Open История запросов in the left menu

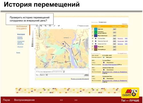tap(20, 38)
